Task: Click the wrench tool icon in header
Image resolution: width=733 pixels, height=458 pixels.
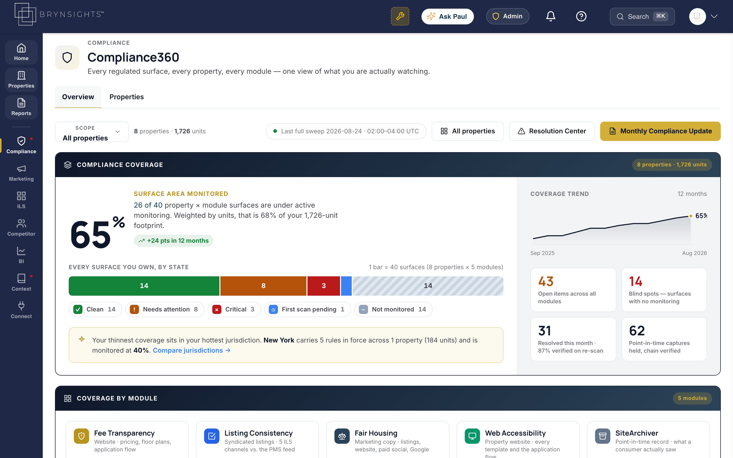Action: point(400,16)
